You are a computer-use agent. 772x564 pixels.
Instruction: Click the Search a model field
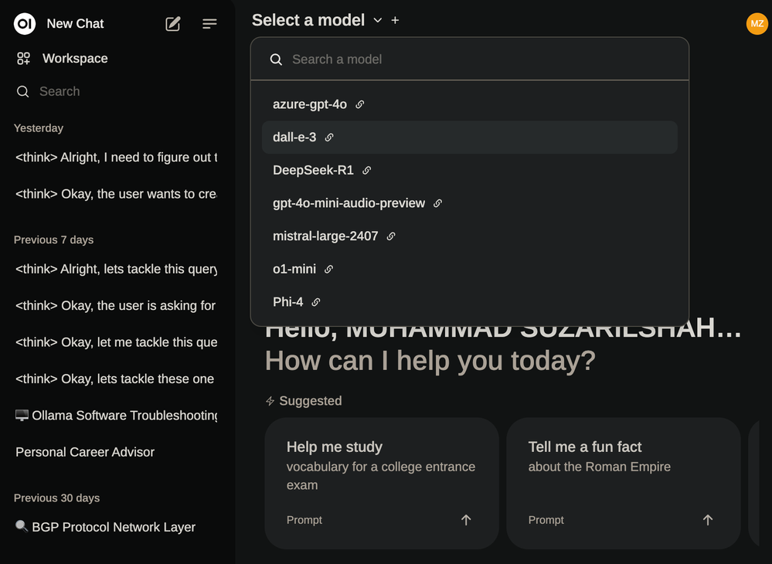tap(470, 59)
